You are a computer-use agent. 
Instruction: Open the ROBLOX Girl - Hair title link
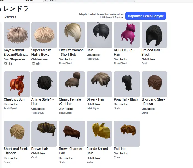tap(124, 52)
